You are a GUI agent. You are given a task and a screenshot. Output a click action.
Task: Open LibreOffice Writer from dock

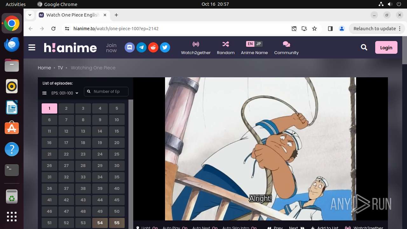[x=12, y=107]
